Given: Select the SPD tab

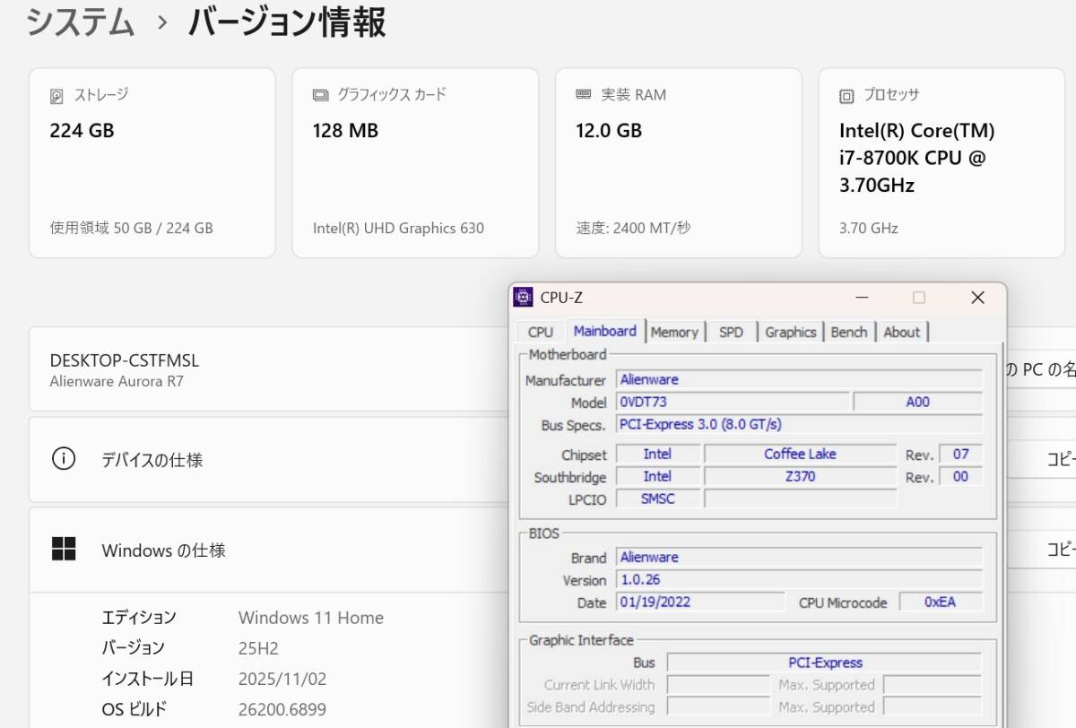Looking at the screenshot, I should [x=731, y=332].
